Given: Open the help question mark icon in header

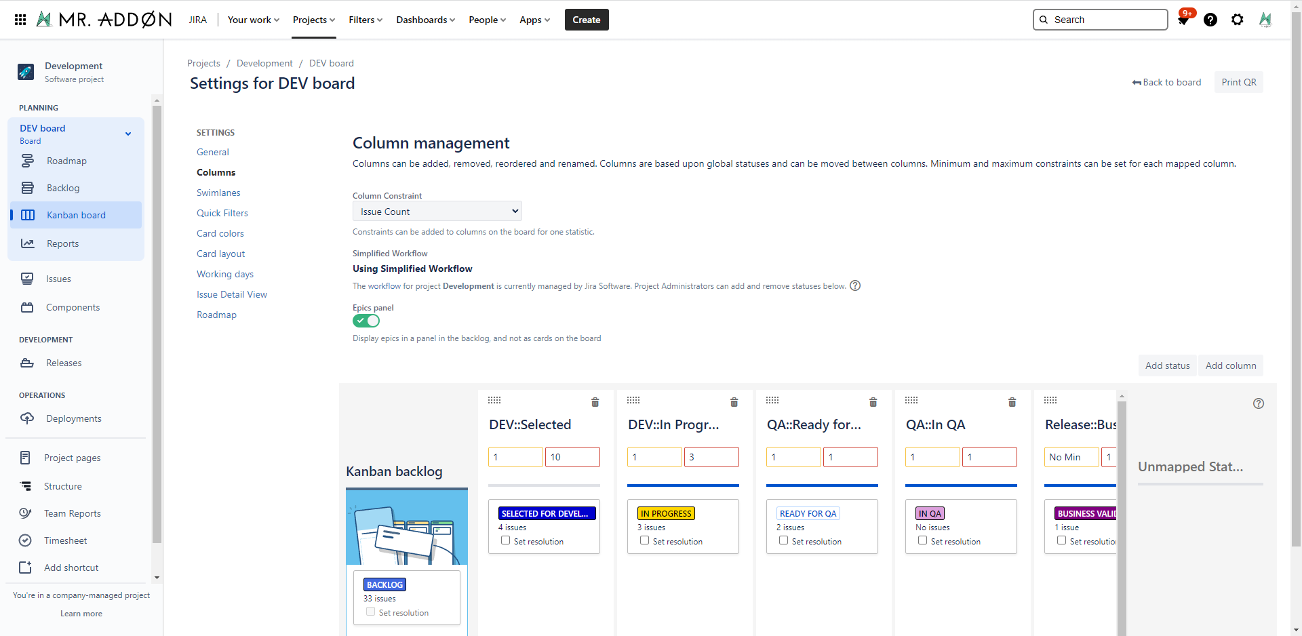Looking at the screenshot, I should click(1210, 20).
